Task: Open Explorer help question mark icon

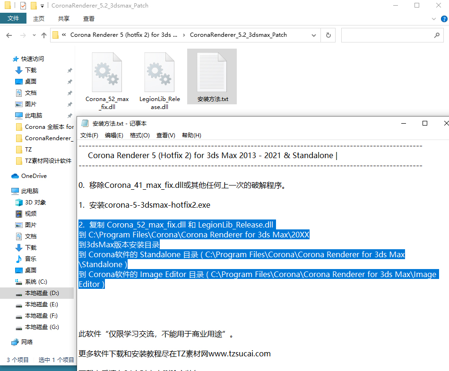Action: point(444,19)
